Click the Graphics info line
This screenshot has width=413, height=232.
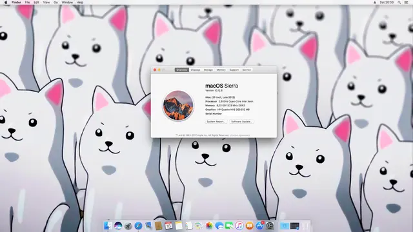tap(227, 110)
